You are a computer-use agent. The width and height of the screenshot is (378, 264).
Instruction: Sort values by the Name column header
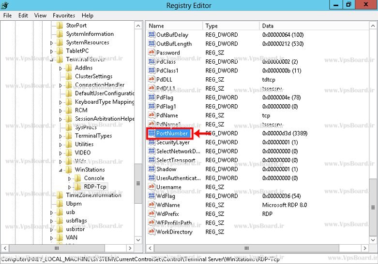pyautogui.click(x=174, y=26)
